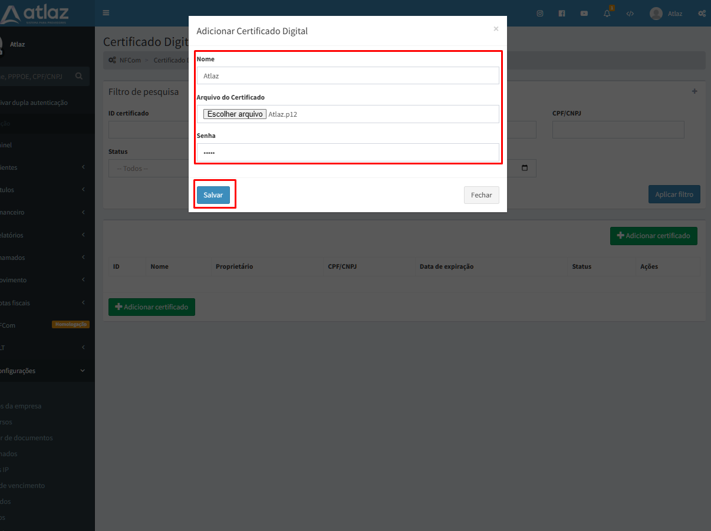Save the certificate with the Salvar button
This screenshot has height=531, width=711.
[x=215, y=194]
